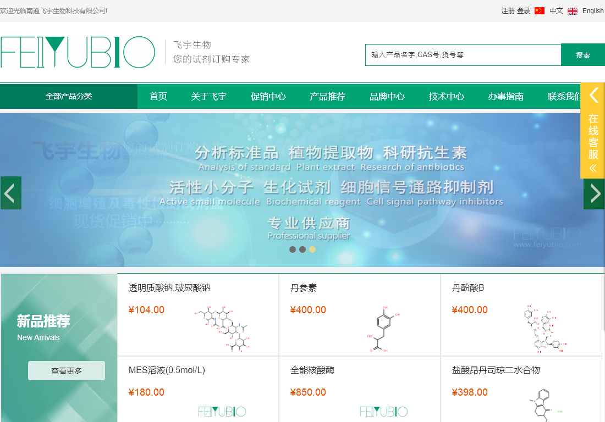Select the second banner pagination dot

302,249
